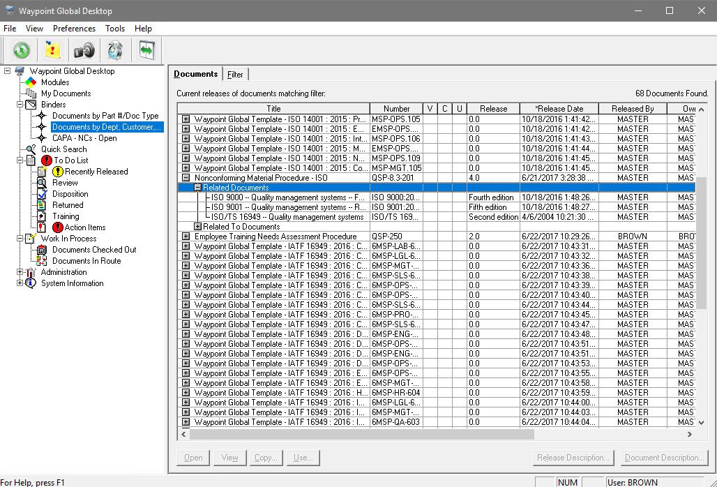Click the green refresh toolbar icon
This screenshot has width=717, height=487.
[21, 50]
